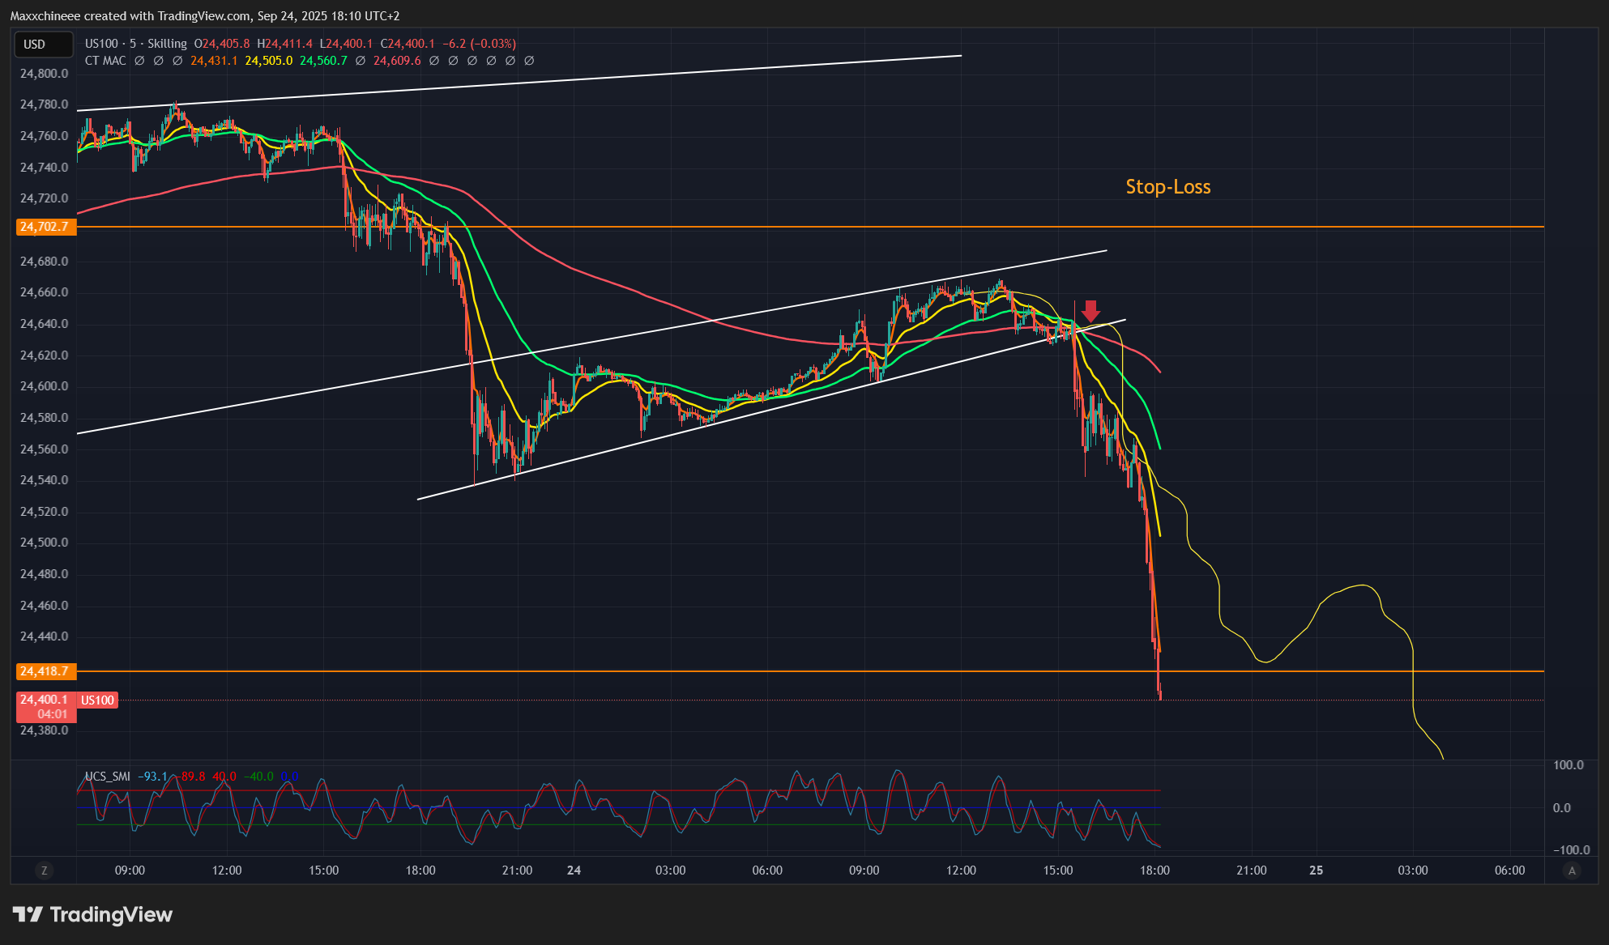Click the red US100 symbol tag
The image size is (1609, 945).
98,700
